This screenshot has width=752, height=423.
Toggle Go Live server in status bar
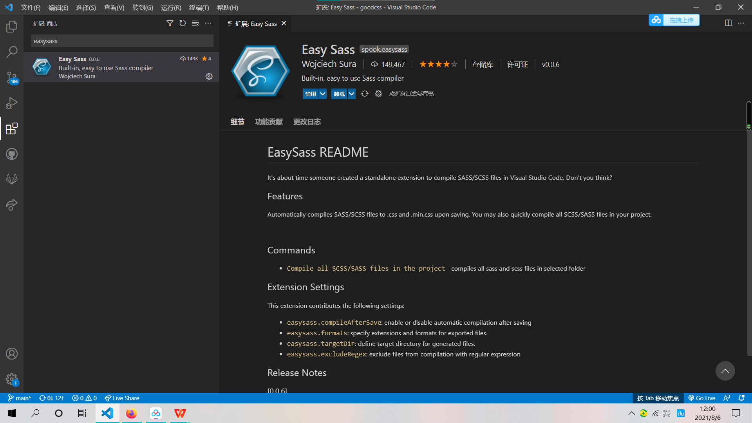702,398
